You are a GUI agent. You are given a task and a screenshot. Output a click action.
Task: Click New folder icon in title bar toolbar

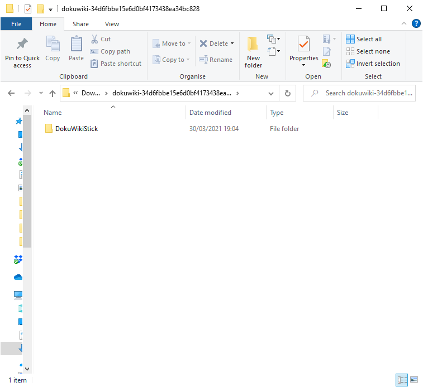(40, 9)
